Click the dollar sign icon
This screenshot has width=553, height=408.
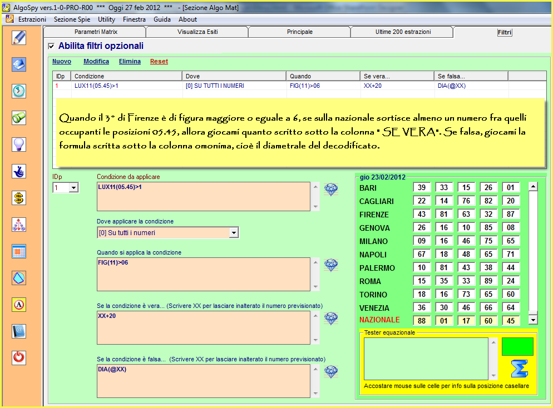click(19, 198)
